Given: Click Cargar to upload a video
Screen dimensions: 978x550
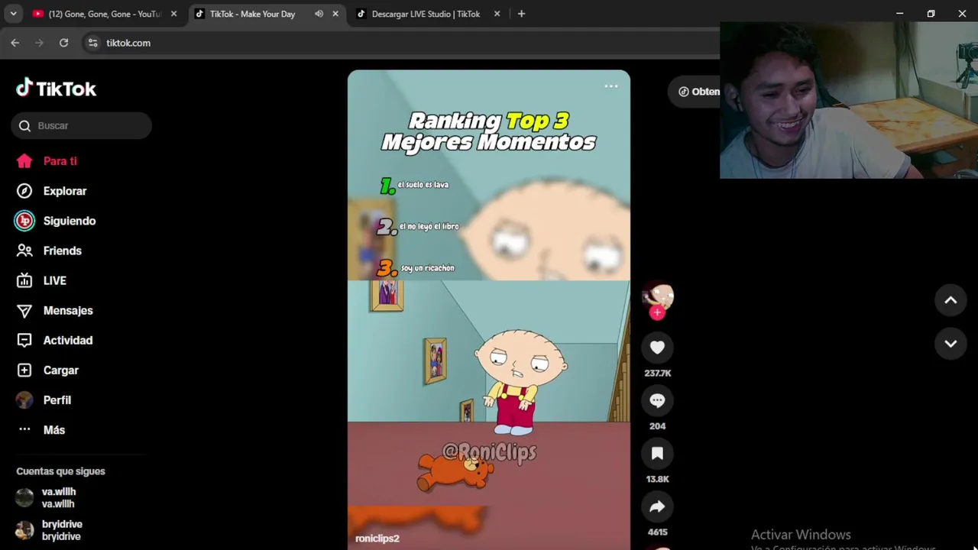Looking at the screenshot, I should (60, 370).
